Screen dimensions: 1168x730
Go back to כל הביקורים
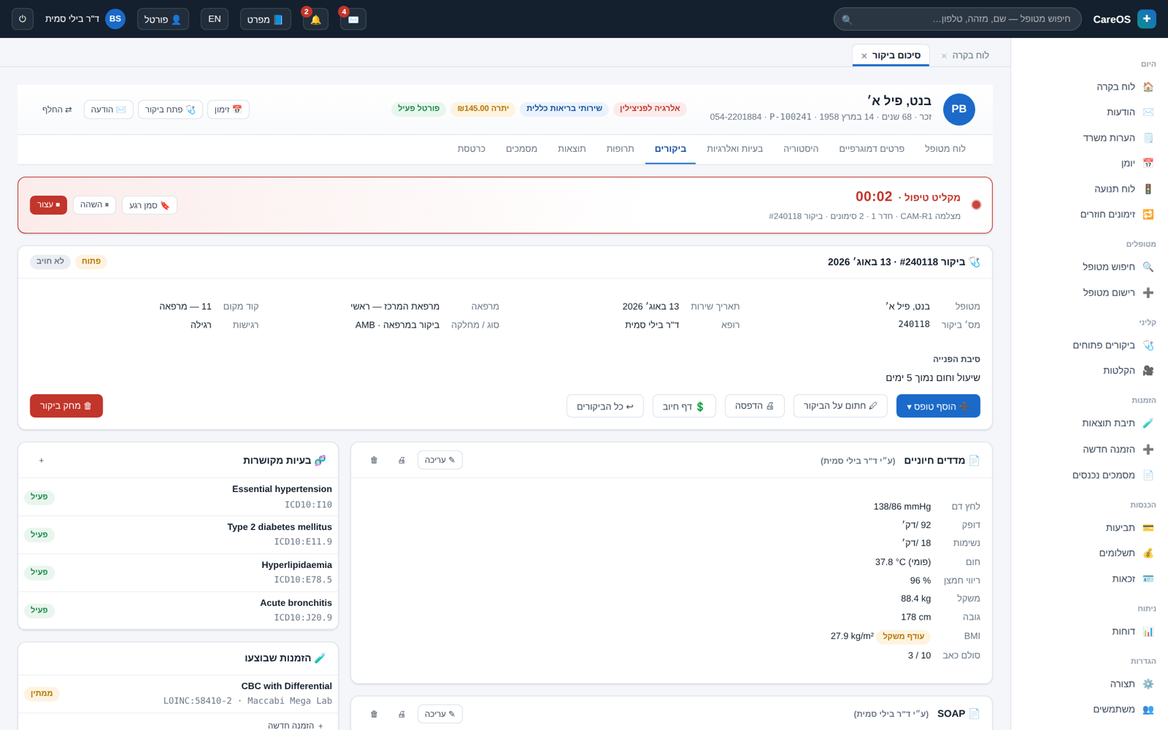click(x=605, y=406)
